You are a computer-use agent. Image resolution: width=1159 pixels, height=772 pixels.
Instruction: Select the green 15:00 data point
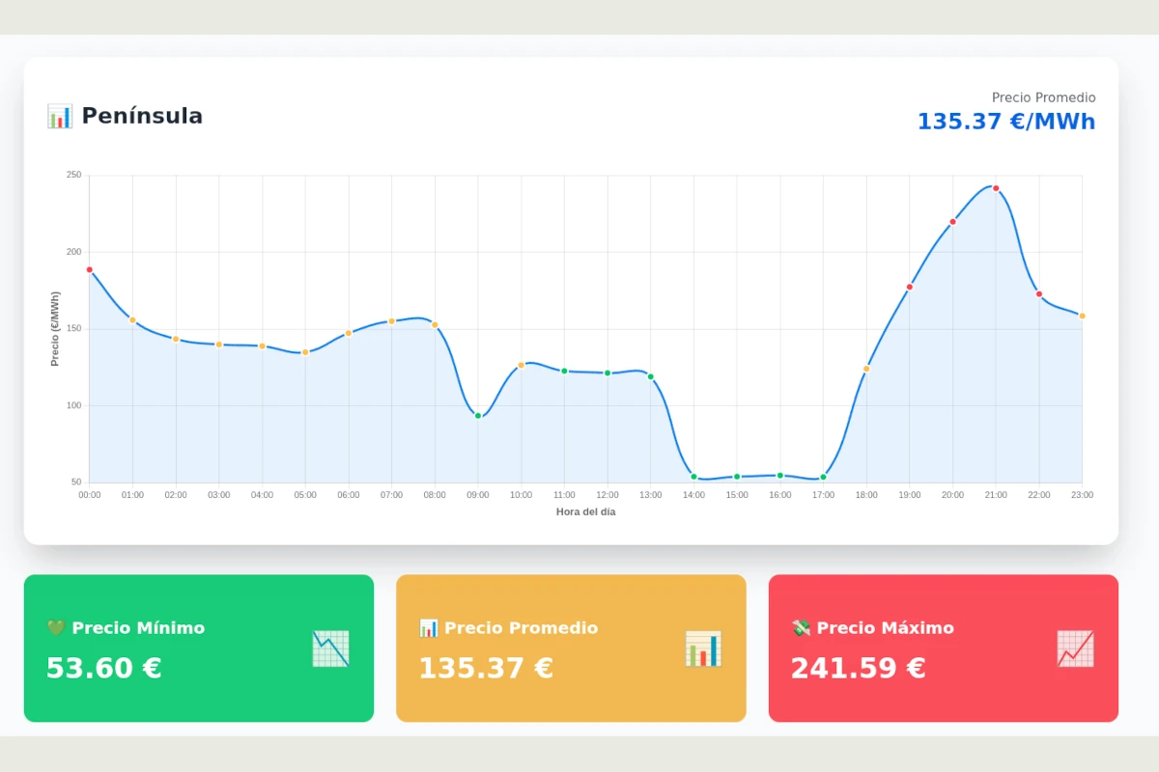[x=737, y=477]
